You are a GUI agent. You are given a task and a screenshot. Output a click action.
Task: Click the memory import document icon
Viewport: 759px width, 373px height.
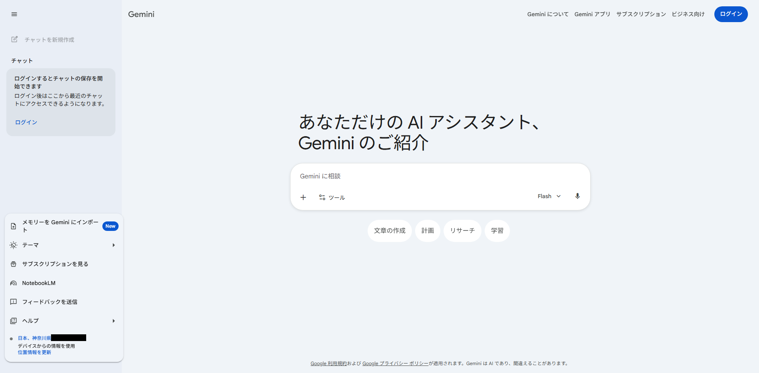click(x=13, y=226)
